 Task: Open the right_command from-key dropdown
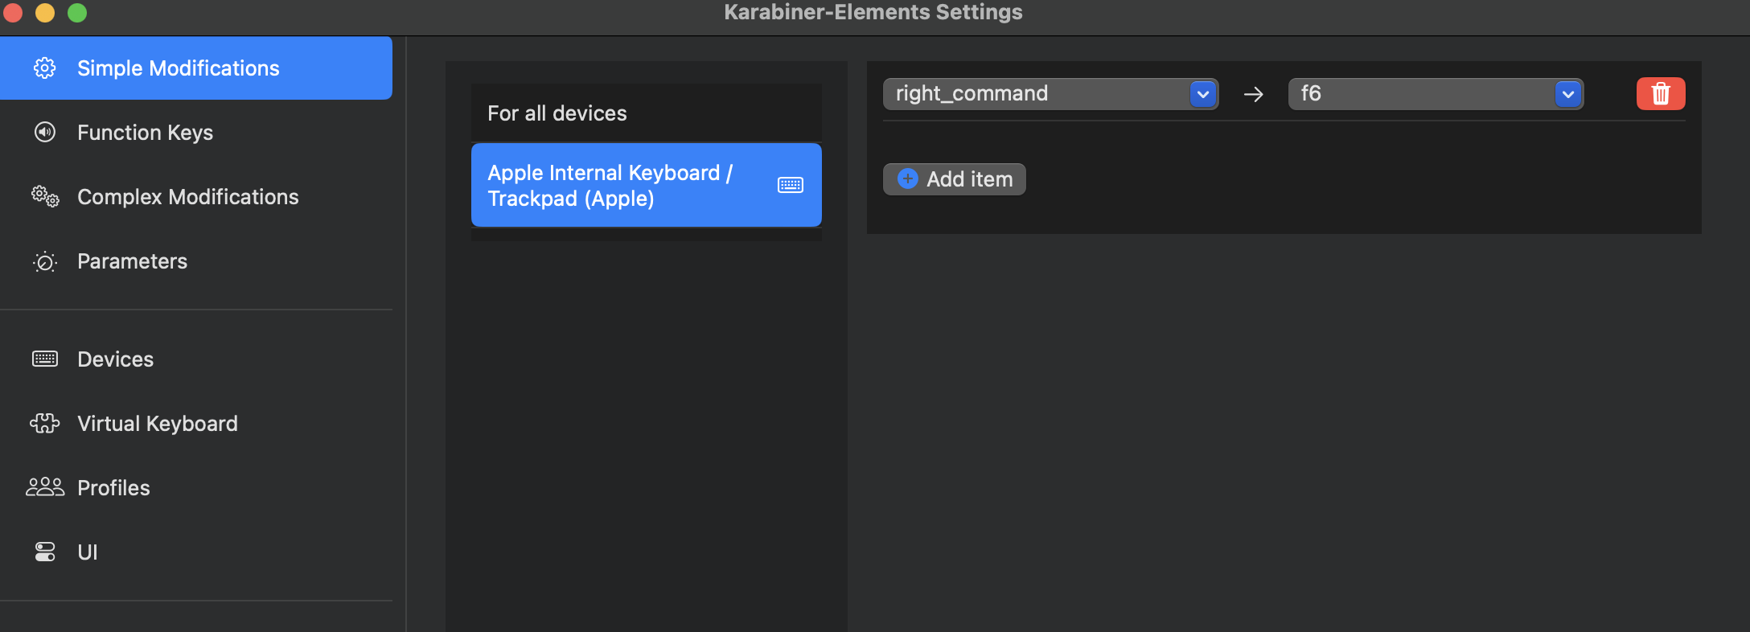[x=1050, y=94]
